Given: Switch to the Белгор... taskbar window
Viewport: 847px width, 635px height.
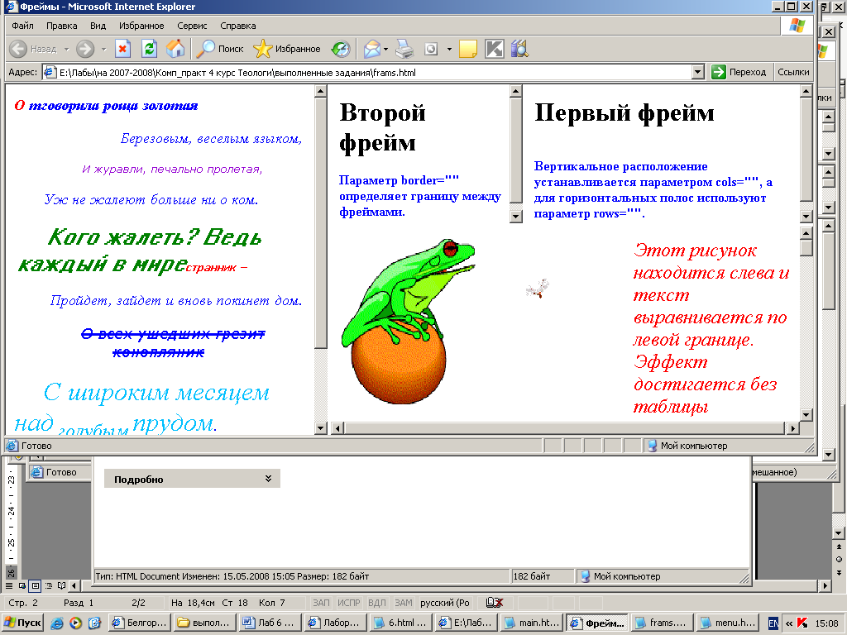Looking at the screenshot, I should click(139, 623).
